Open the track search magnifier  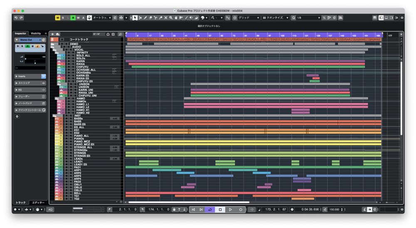tap(120, 34)
